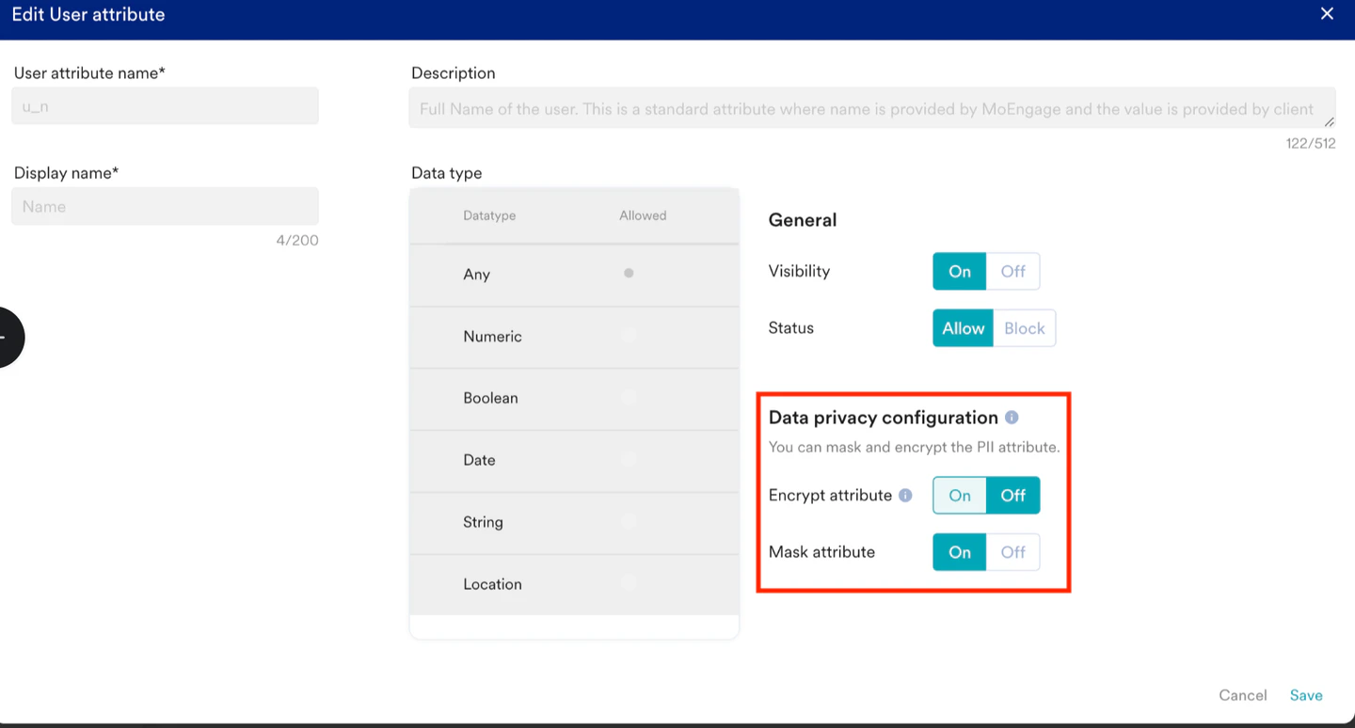Close the Edit User attribute dialog
This screenshot has height=728, width=1355.
tap(1327, 13)
